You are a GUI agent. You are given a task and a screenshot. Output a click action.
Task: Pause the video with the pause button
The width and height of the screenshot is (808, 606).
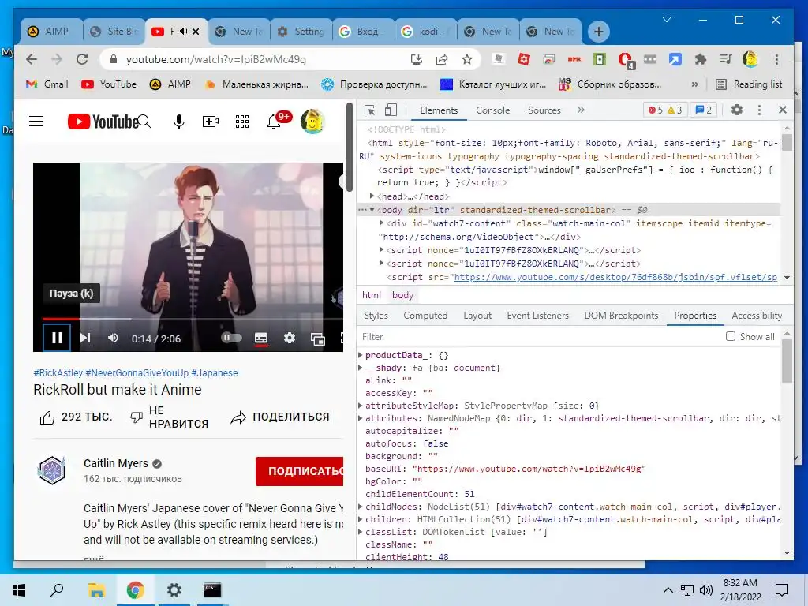(57, 338)
